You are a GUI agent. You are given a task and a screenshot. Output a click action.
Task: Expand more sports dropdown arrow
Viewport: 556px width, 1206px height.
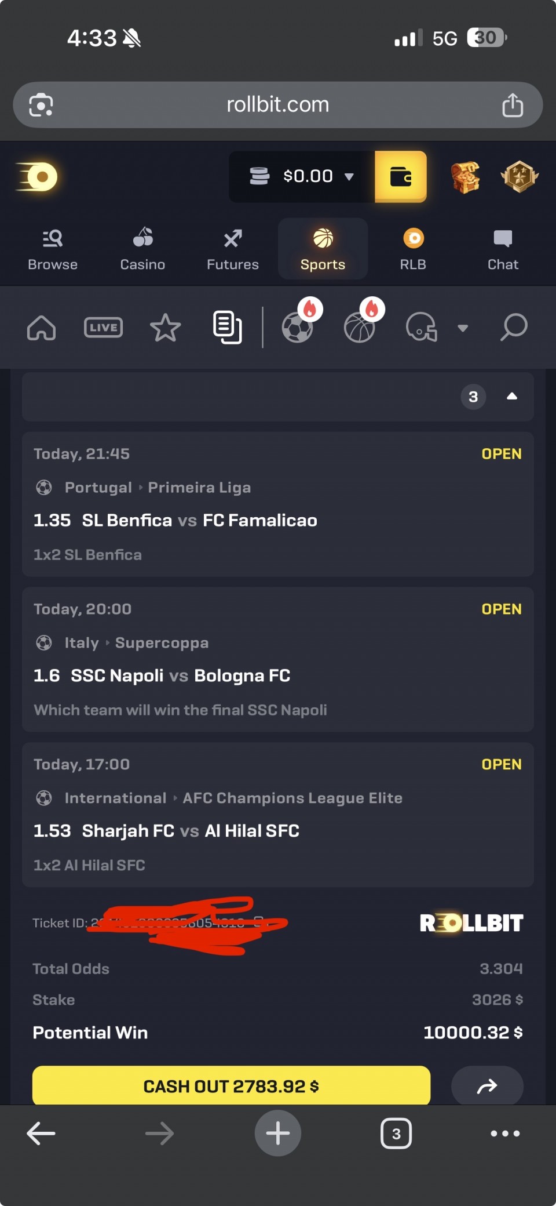click(x=462, y=328)
